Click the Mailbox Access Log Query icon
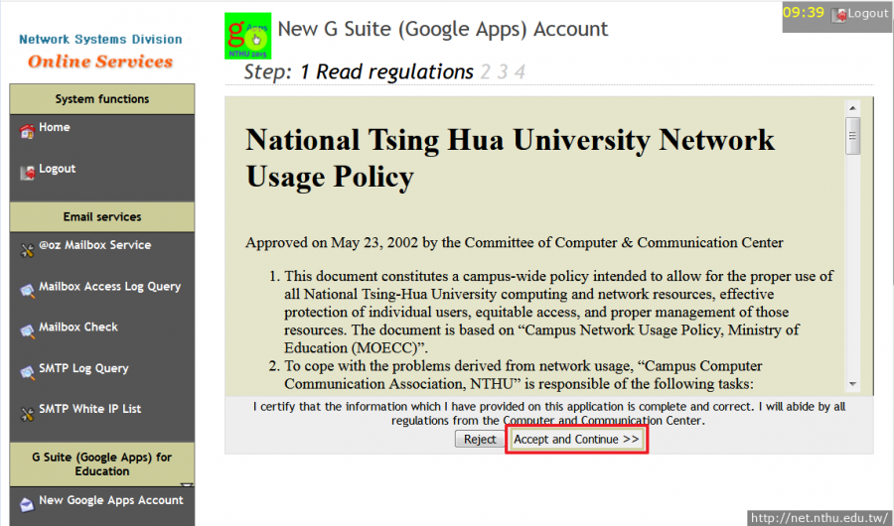Image resolution: width=894 pixels, height=526 pixels. [x=27, y=290]
